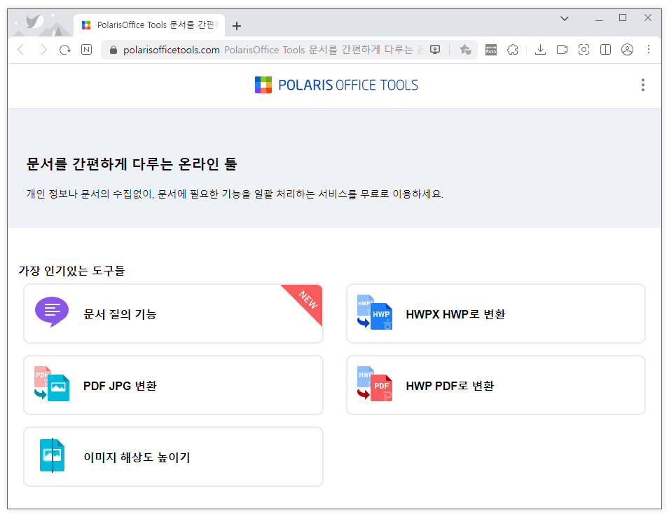Click the PDF to JPG conversion icon
This screenshot has width=669, height=517.
tap(52, 384)
